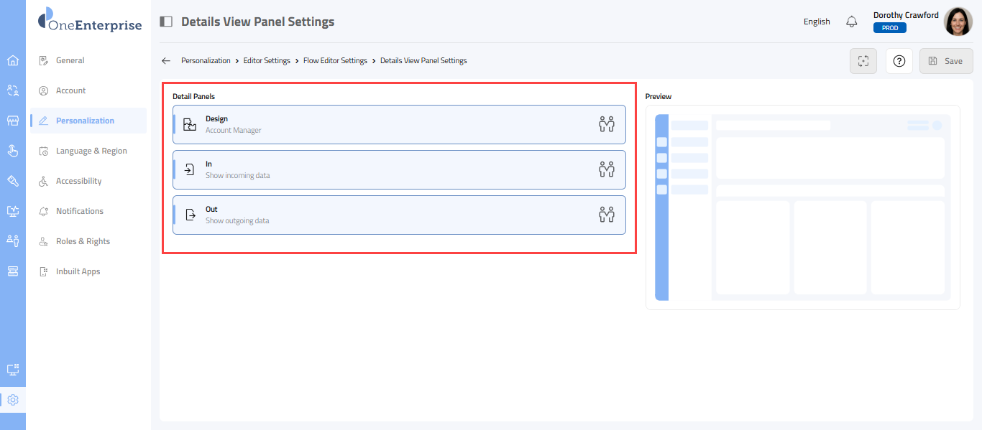Click the people icon on Design panel
Viewport: 982px width, 430px height.
click(607, 124)
